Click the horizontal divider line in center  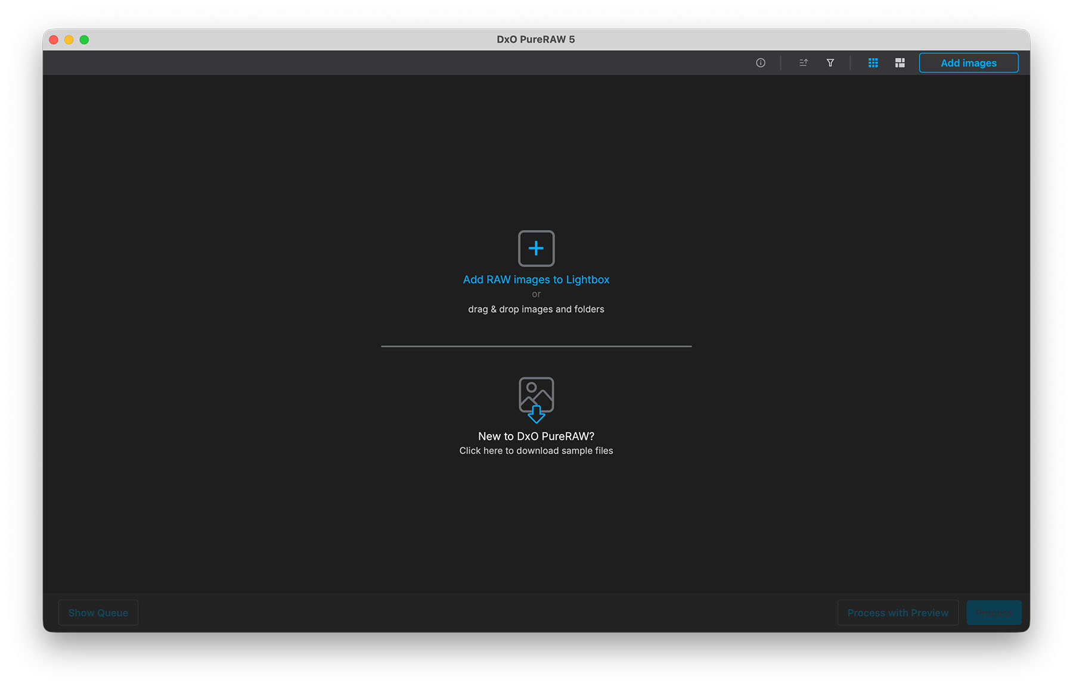(x=536, y=346)
